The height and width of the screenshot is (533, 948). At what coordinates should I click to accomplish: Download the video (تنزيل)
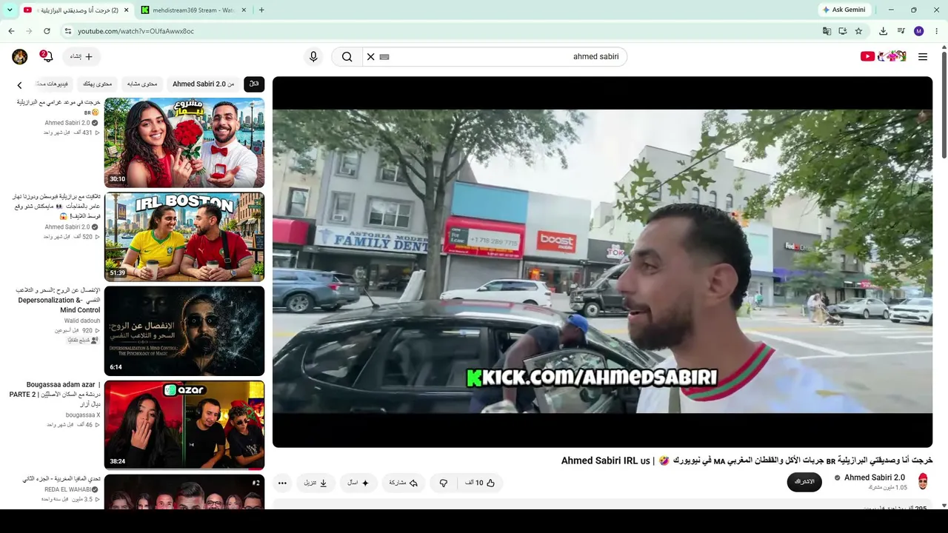pyautogui.click(x=316, y=483)
